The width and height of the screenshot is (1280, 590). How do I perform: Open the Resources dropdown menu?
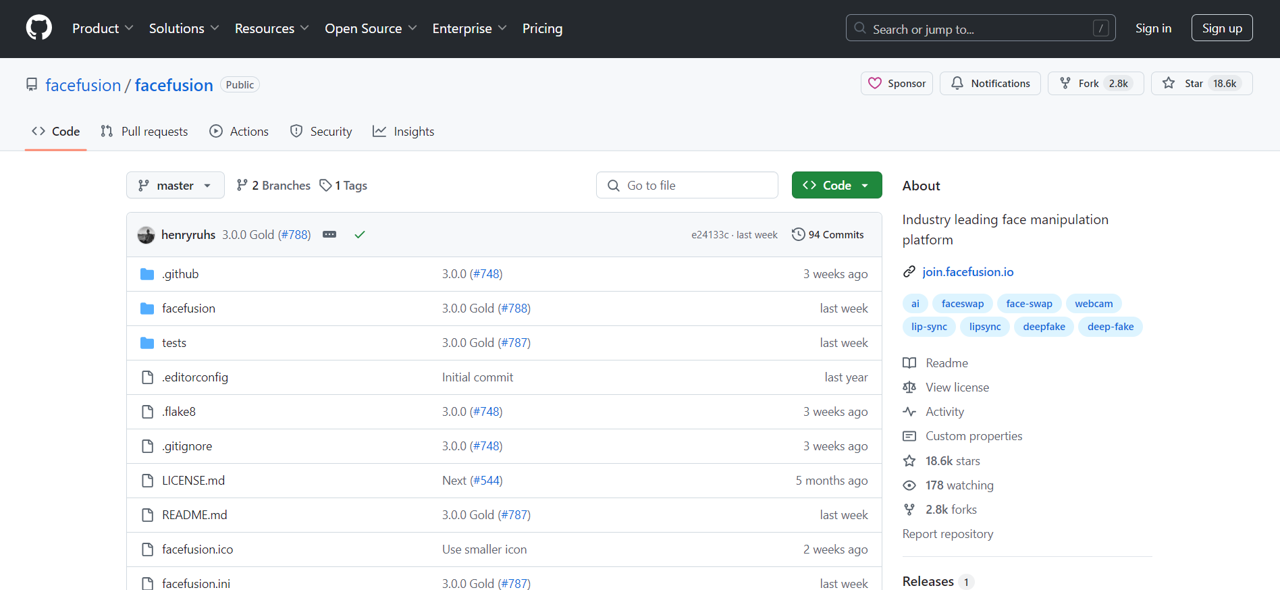point(271,28)
